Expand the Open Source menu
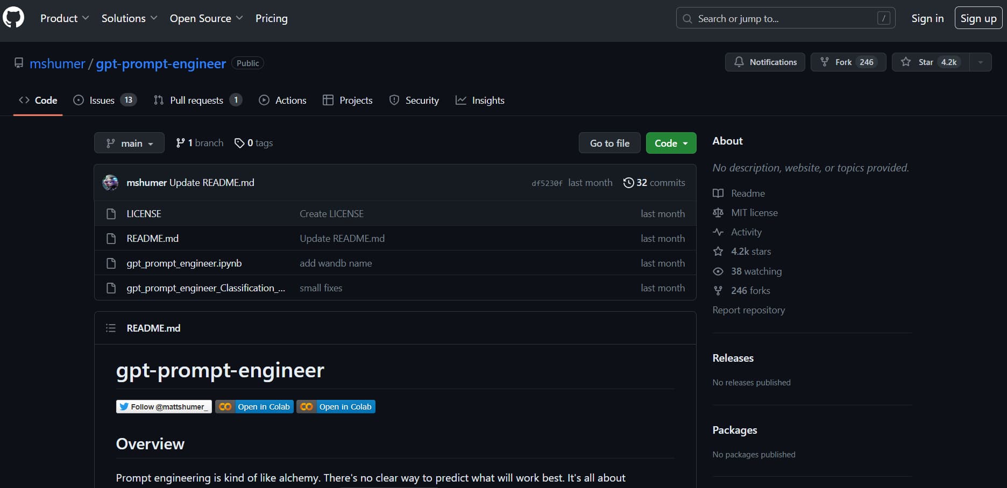 (206, 18)
